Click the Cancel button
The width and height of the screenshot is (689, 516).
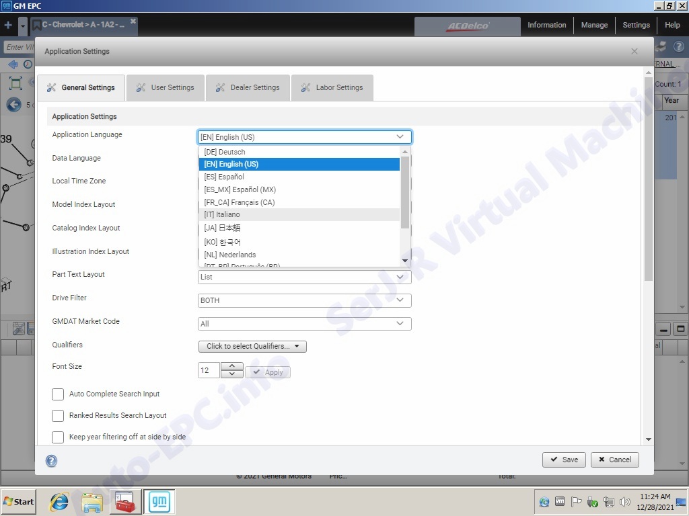pyautogui.click(x=615, y=460)
